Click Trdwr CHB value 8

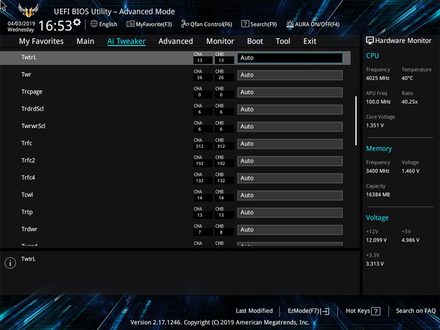pyautogui.click(x=221, y=232)
